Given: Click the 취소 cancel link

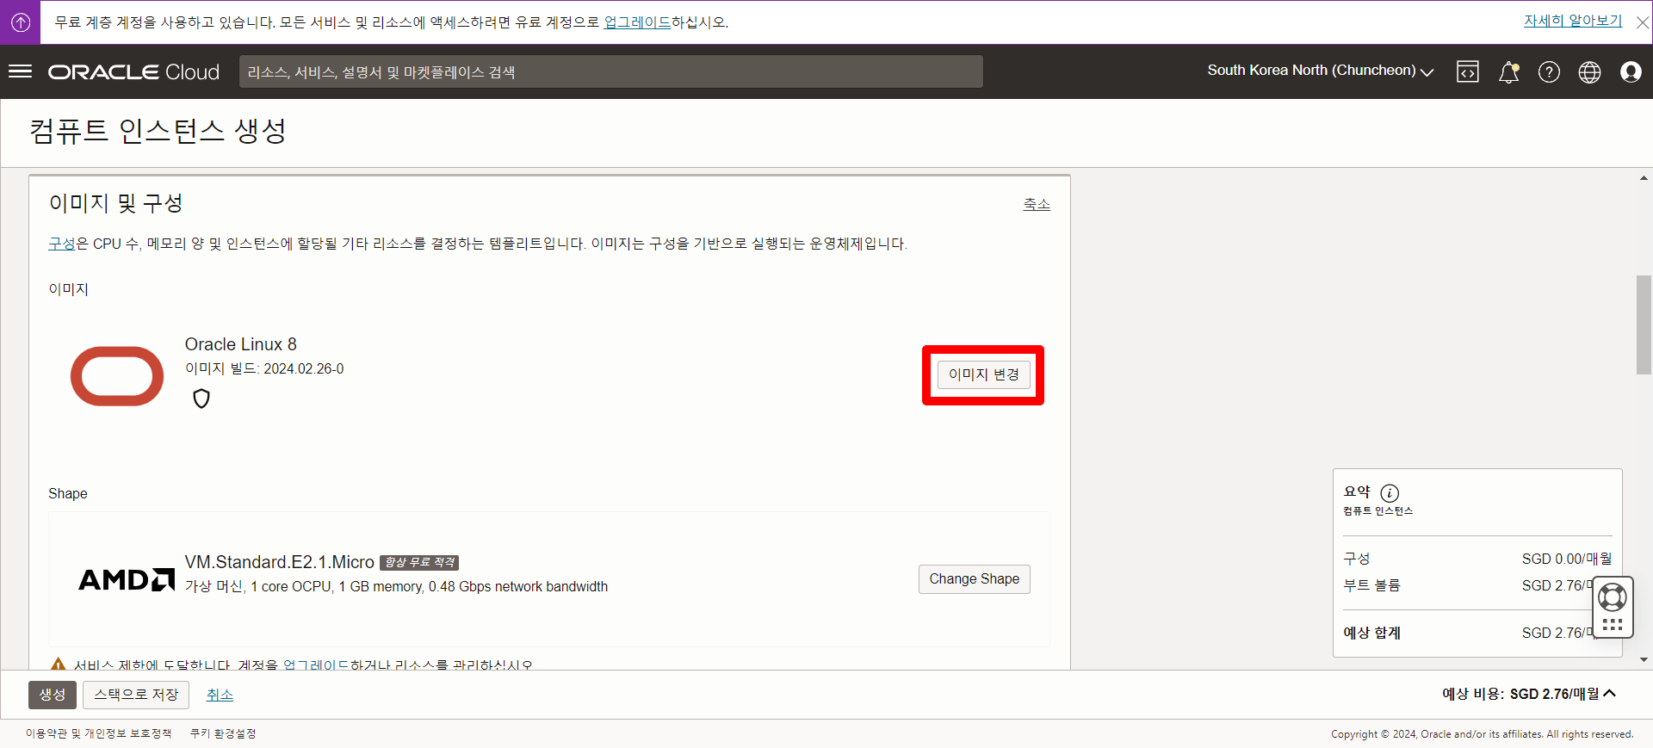Looking at the screenshot, I should click(220, 695).
